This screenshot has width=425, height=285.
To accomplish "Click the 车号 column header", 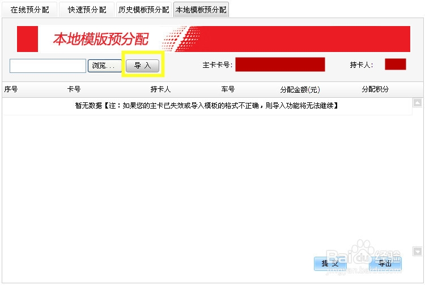I will 228,89.
